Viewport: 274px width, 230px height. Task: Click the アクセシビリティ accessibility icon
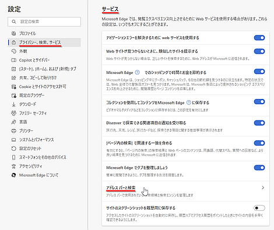click(x=13, y=166)
